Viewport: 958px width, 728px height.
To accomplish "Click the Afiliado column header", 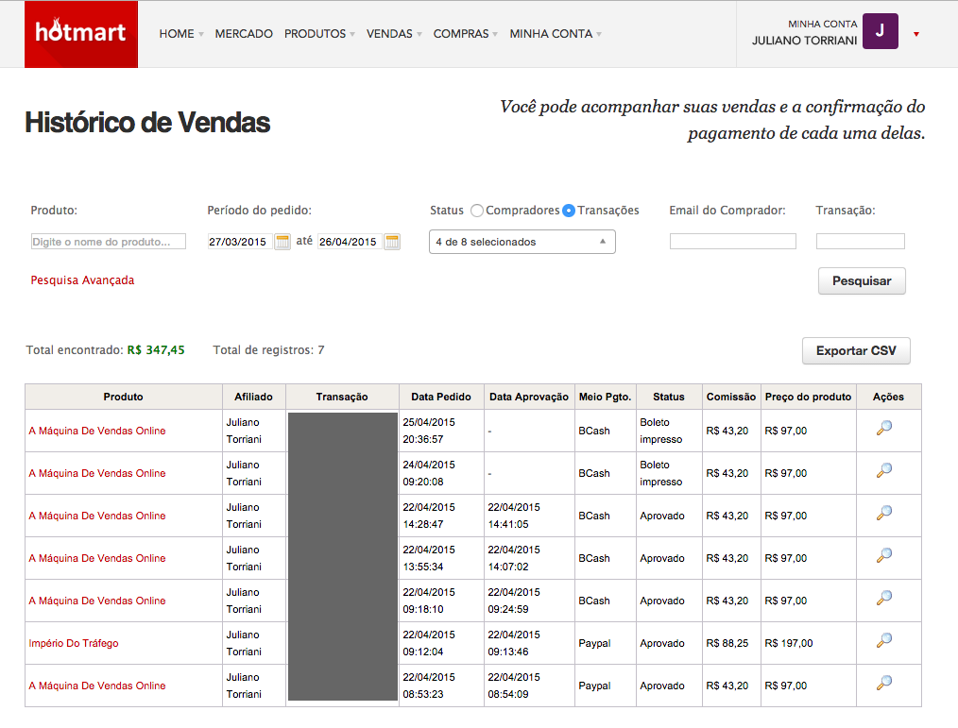I will [253, 397].
